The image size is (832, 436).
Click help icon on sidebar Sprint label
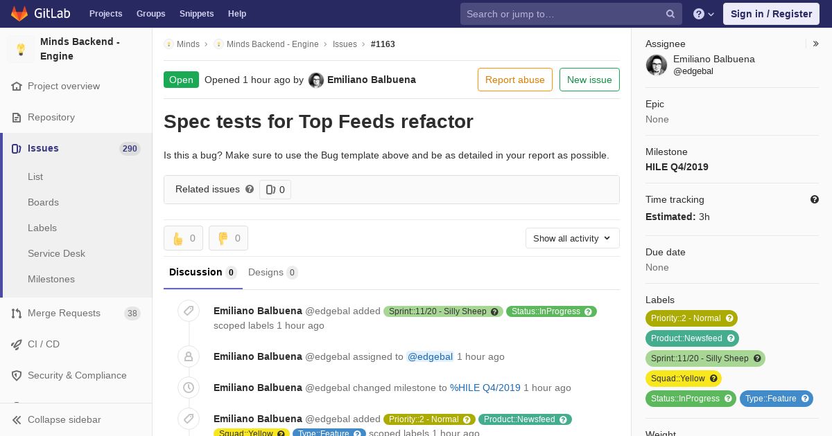(x=757, y=358)
